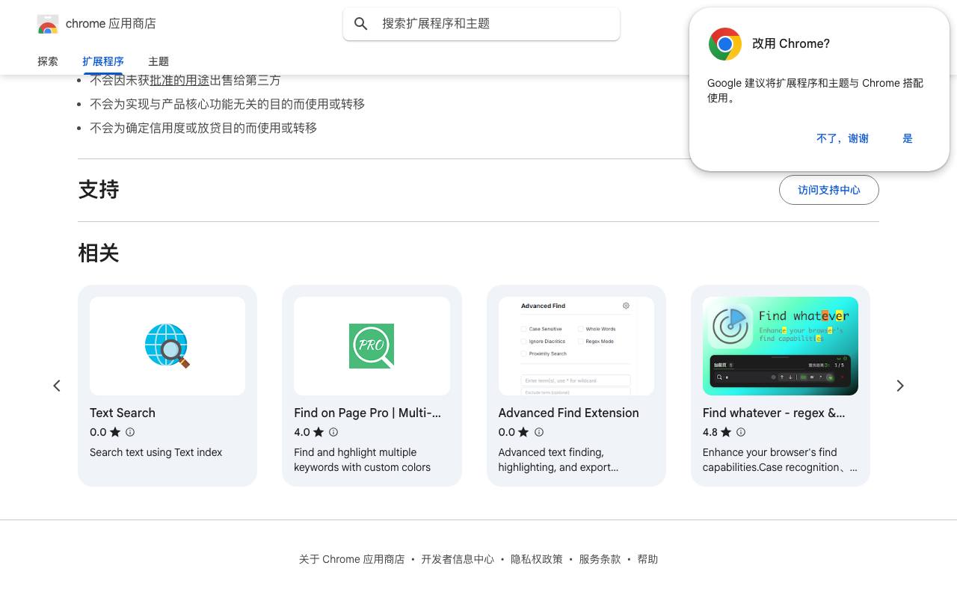Viewport: 957px width, 598px height.
Task: Click the Advanced Find Extension title
Action: (569, 413)
